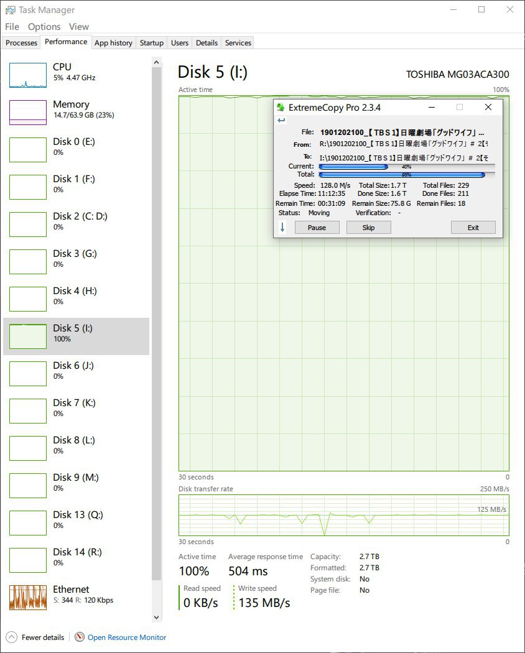Select the CPU performance graph thumbnail
Screen dimensions: 525x653
28,75
